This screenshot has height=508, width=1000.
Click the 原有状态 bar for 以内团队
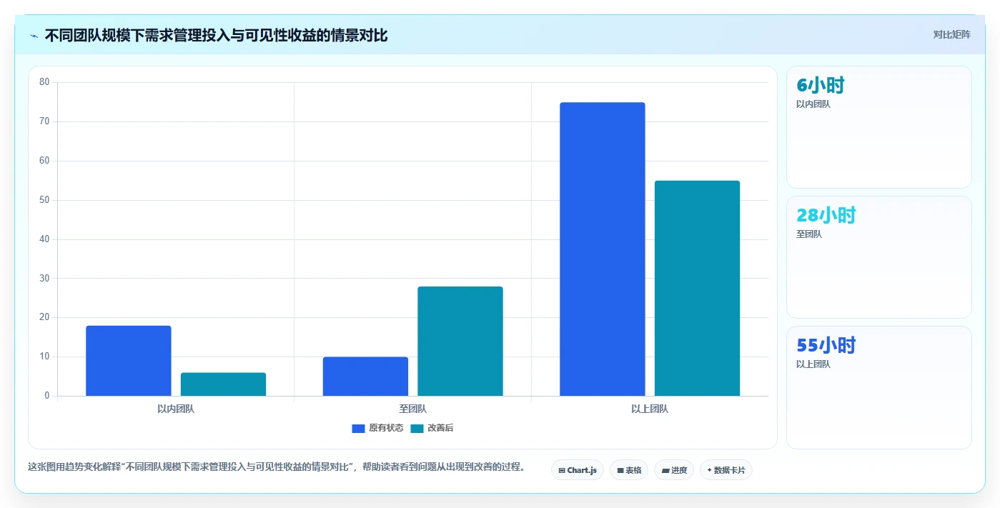(129, 361)
